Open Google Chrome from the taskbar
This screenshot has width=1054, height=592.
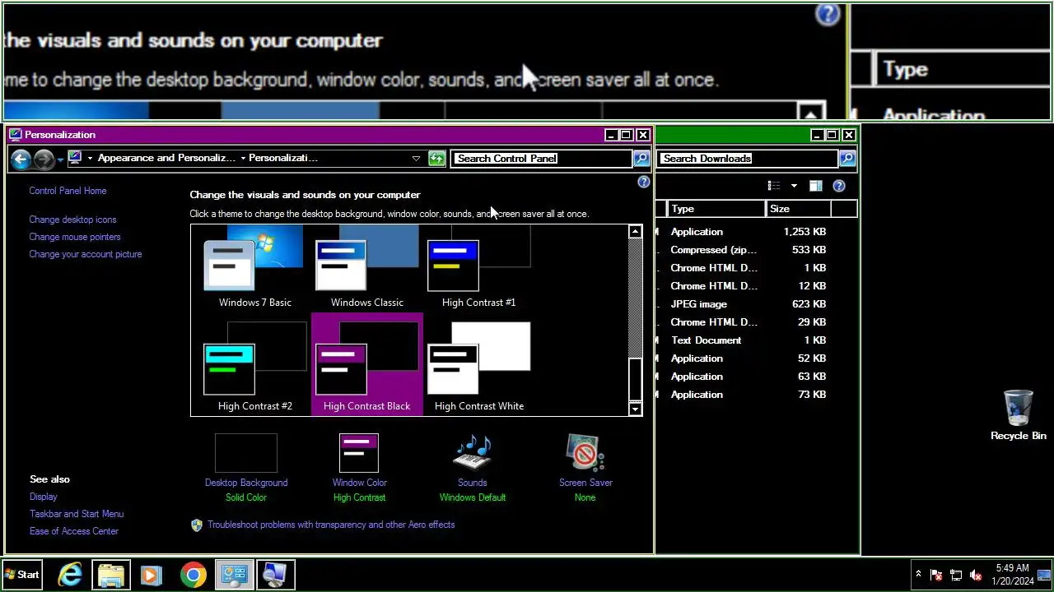pos(194,575)
